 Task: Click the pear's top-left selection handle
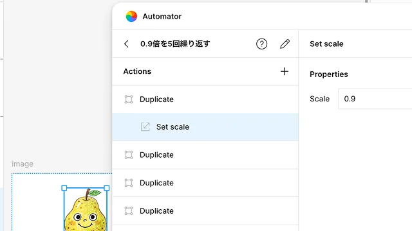coord(64,188)
